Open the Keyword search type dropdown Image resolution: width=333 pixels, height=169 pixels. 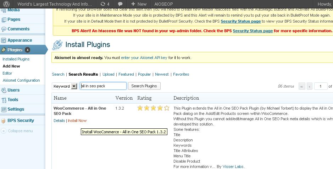point(65,86)
